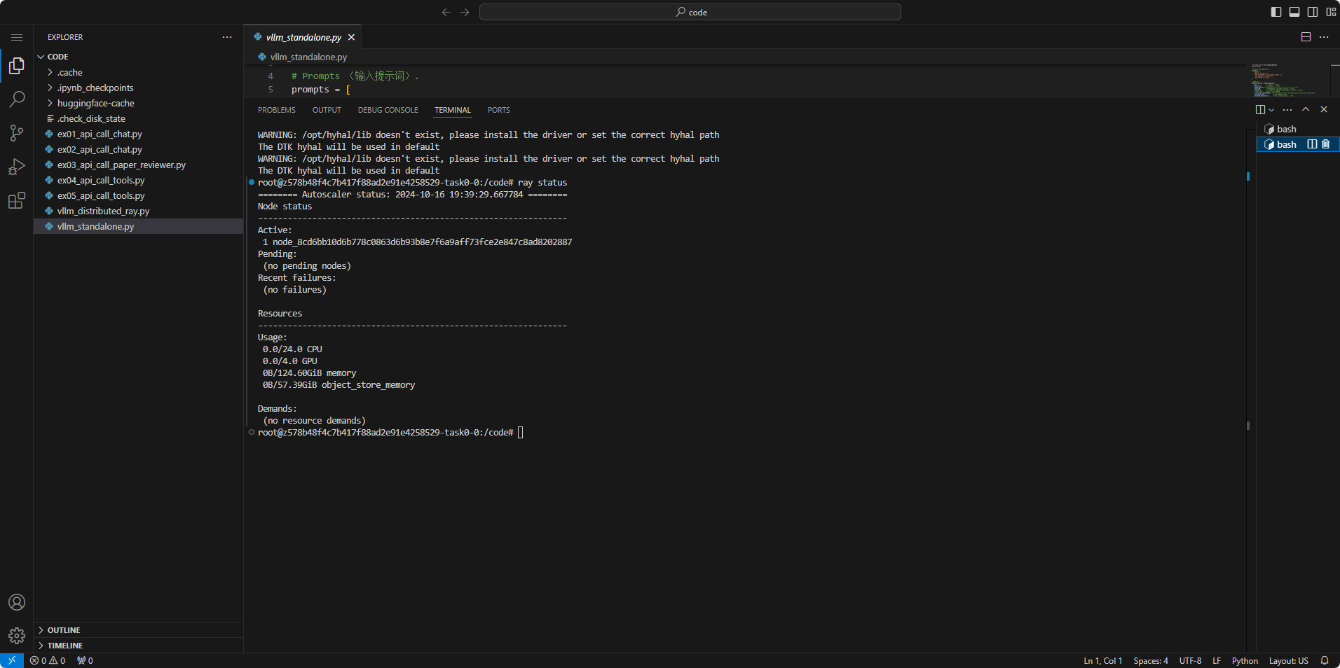Select vllm_standalone.py in the Explorer
Screen dimensions: 1340x668
(x=138, y=226)
